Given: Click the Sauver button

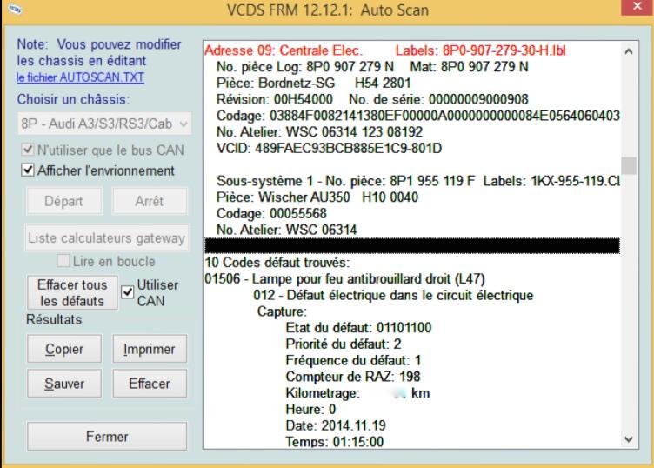Looking at the screenshot, I should click(x=64, y=384).
